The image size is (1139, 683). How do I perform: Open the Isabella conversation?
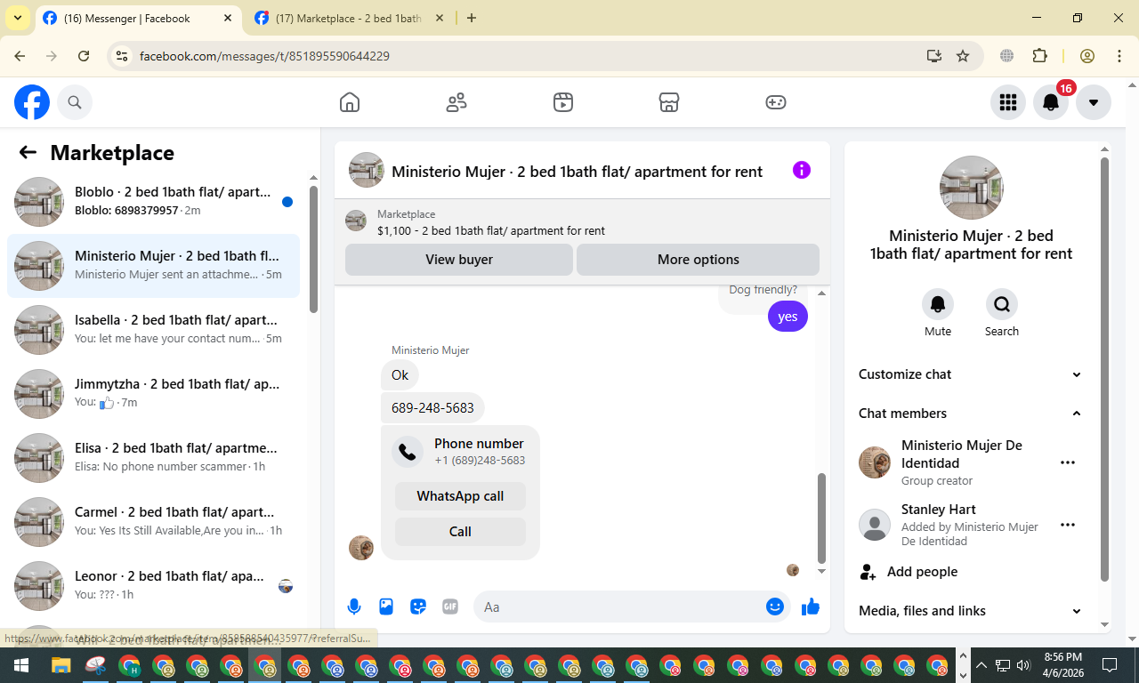click(x=153, y=330)
